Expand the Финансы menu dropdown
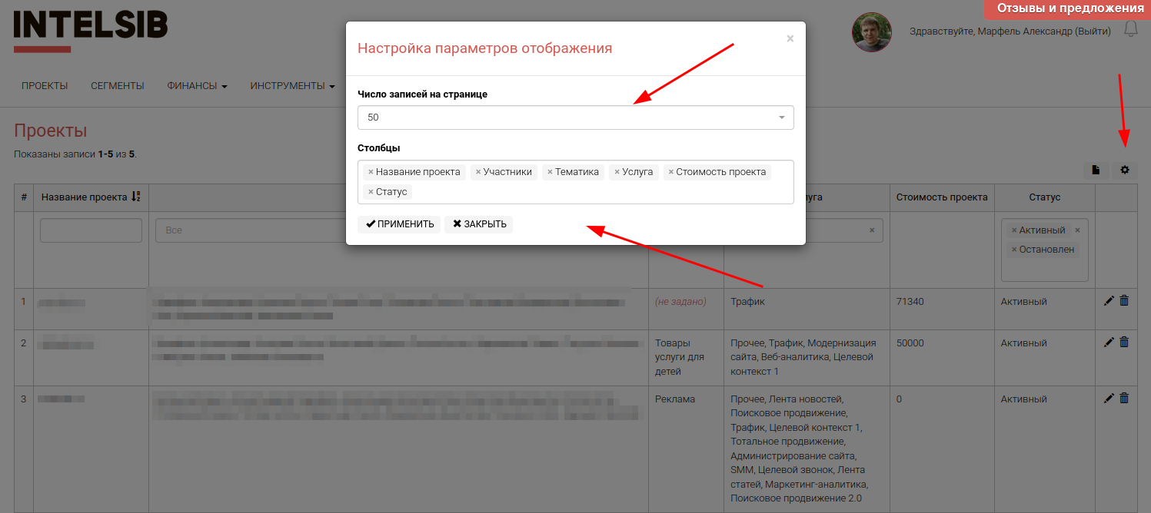The image size is (1151, 513). click(x=197, y=86)
